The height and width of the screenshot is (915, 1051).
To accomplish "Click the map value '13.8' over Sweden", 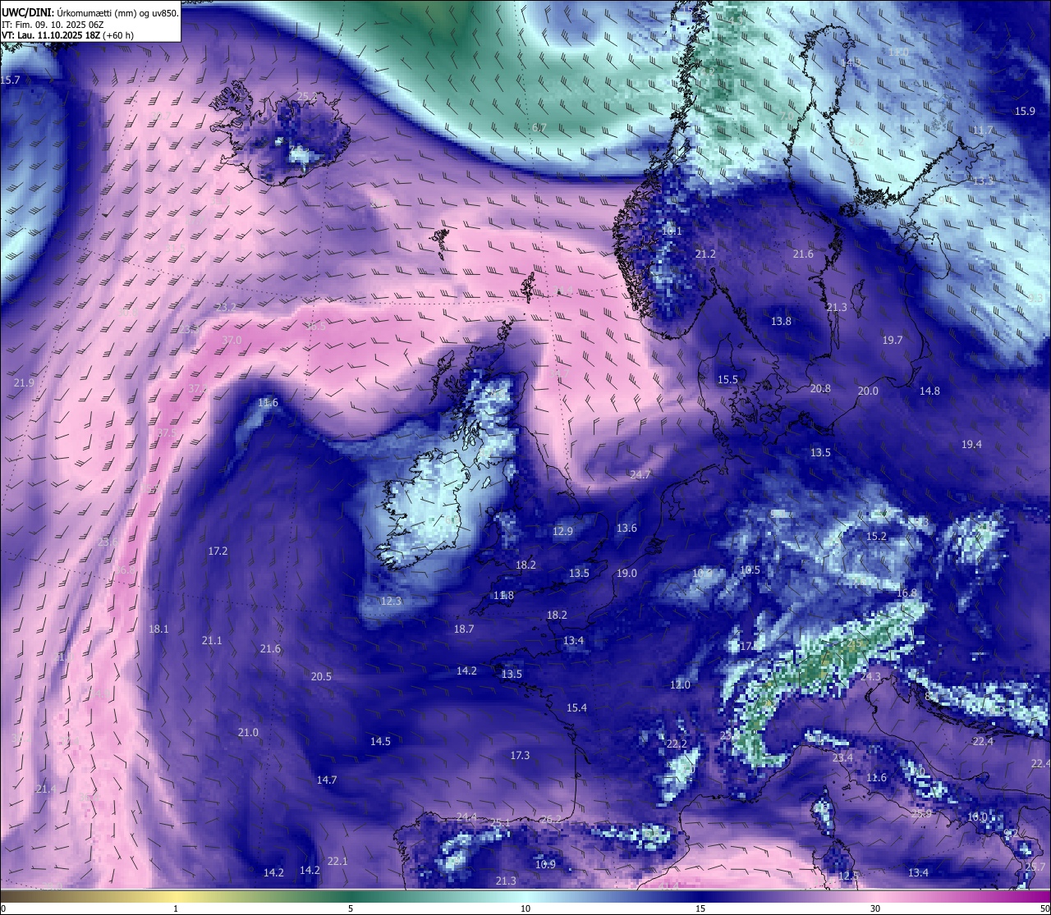I will coord(781,322).
